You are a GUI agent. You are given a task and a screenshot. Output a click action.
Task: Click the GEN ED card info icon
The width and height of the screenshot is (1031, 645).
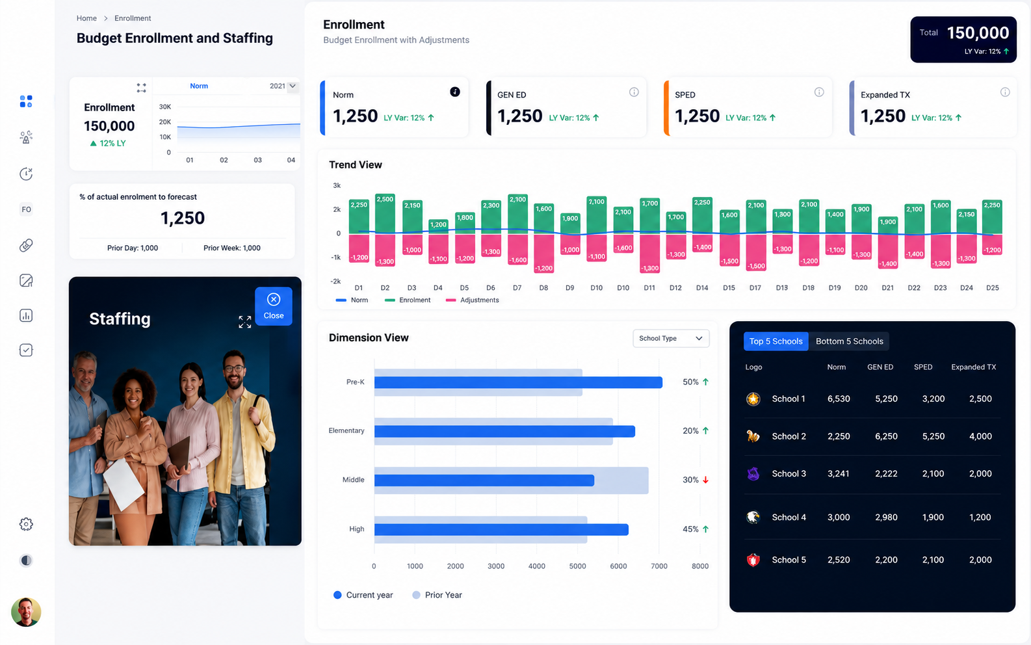pos(634,92)
